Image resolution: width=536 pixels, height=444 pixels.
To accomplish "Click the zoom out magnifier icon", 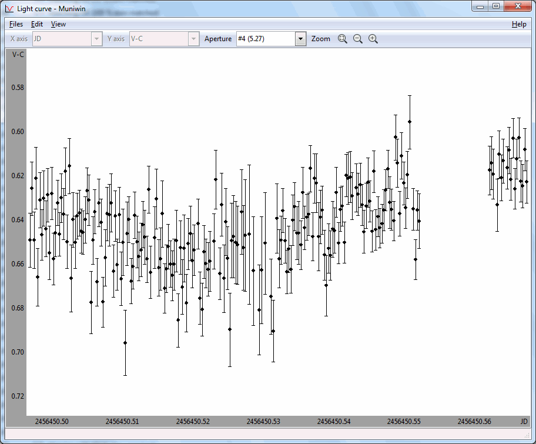I will click(357, 39).
